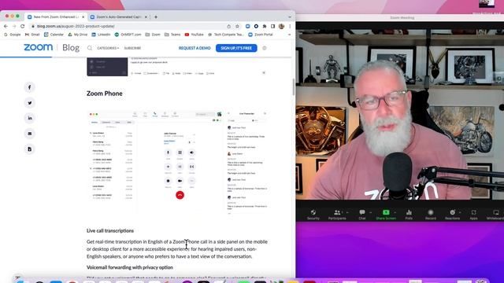Expand Reactions options arrow
Screen dimensions: 504x283
pos(460,212)
